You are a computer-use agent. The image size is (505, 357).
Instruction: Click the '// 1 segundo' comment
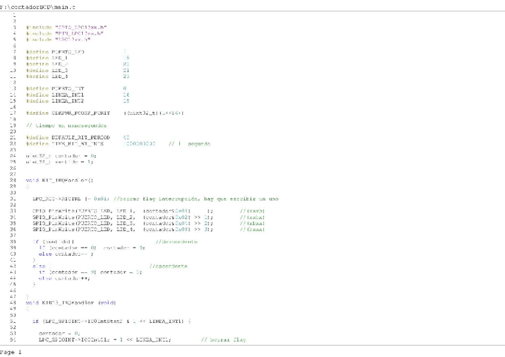(x=189, y=144)
